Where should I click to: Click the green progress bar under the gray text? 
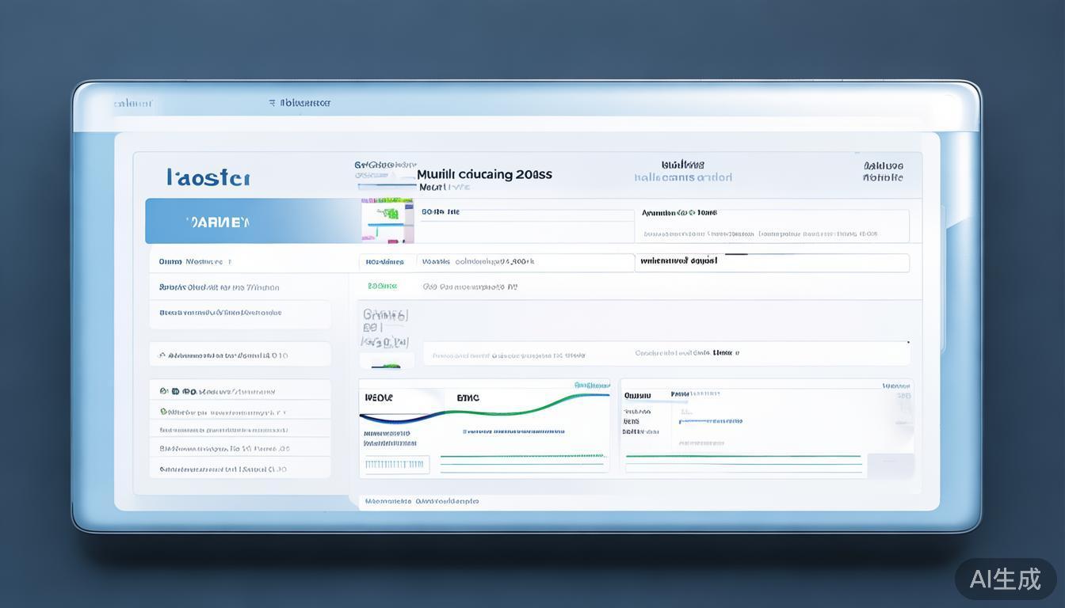click(x=386, y=366)
